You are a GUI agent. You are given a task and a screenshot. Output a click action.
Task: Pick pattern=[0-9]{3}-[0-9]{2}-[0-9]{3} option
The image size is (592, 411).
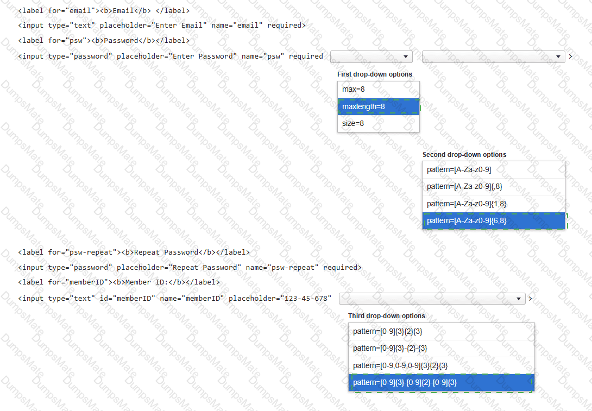442,383
